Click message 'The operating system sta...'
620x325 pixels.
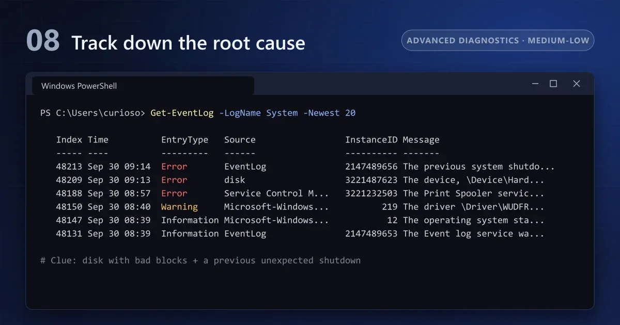click(x=474, y=220)
